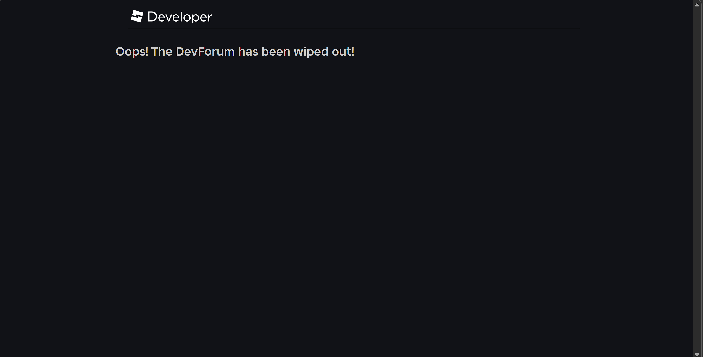Click the vertical scrollbar track
This screenshot has width=703, height=357.
pos(697,179)
